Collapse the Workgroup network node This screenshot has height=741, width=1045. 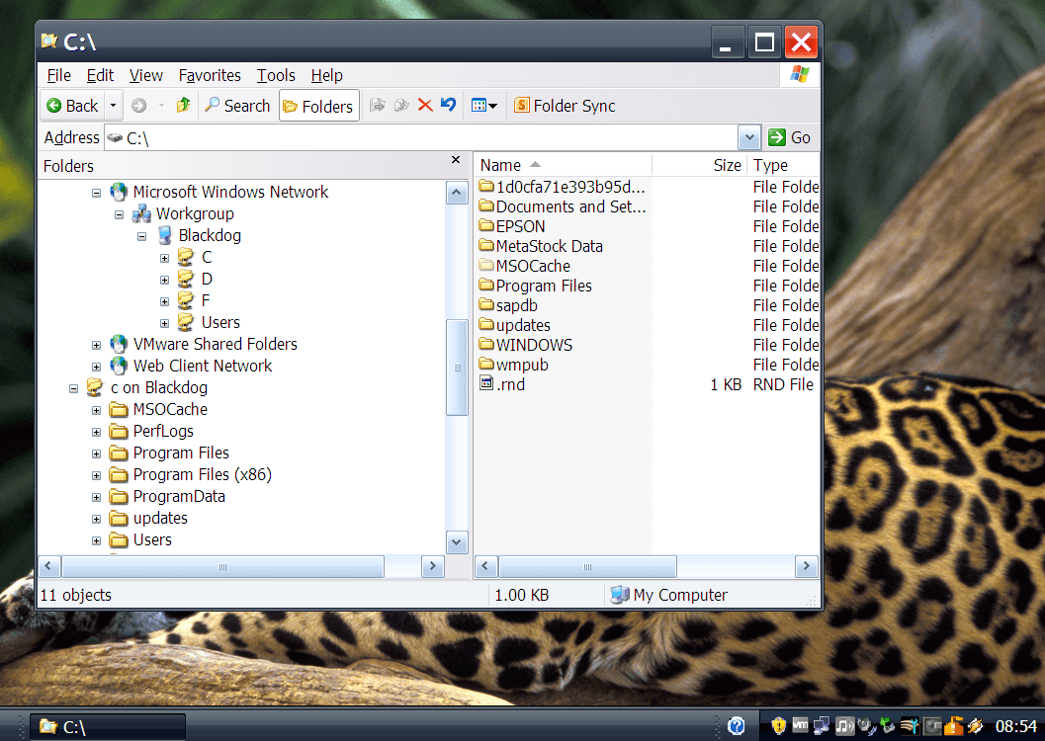[119, 213]
